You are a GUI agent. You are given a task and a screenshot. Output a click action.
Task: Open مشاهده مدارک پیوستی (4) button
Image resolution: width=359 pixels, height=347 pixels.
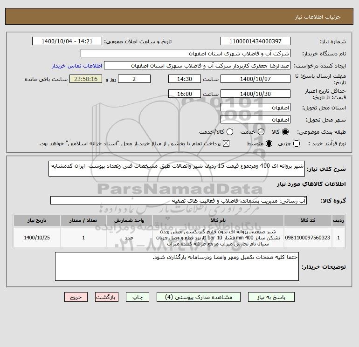199,297
